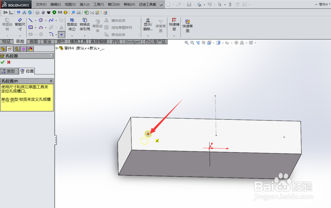The width and height of the screenshot is (331, 208).
Task: Click the Print icon in title toolbar
Action: click(x=199, y=4)
